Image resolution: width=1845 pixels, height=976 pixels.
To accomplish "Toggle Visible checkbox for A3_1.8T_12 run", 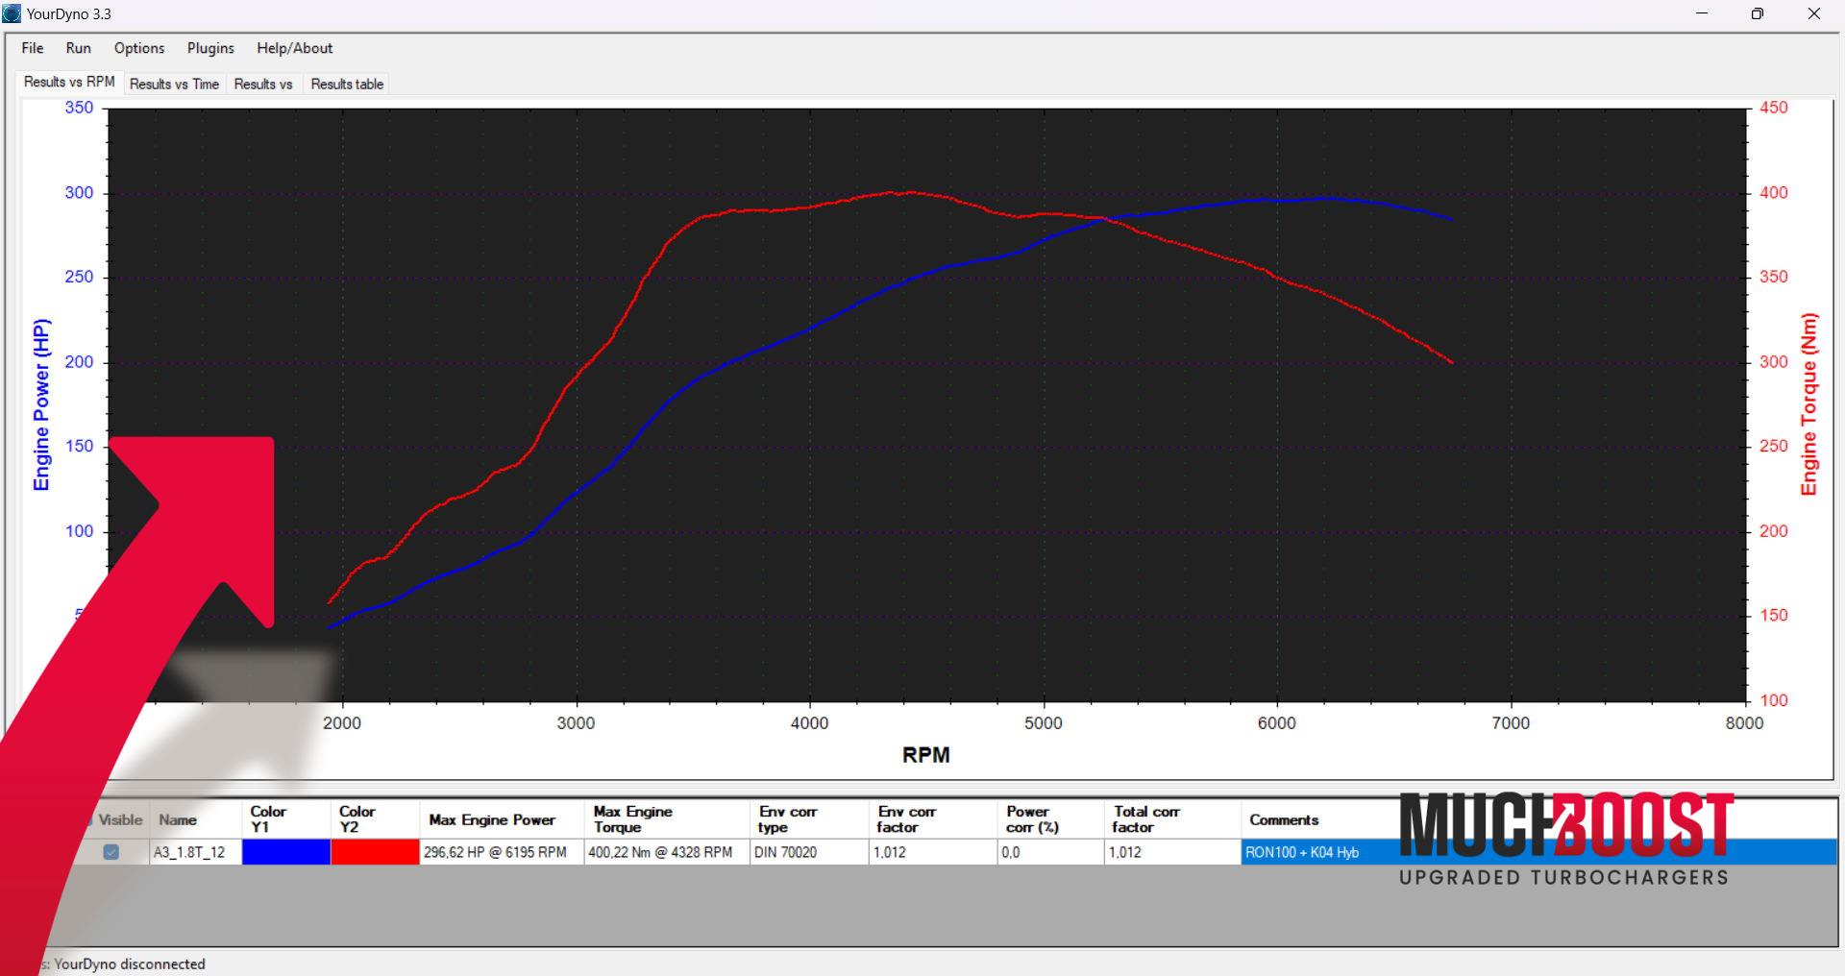I will pyautogui.click(x=111, y=852).
